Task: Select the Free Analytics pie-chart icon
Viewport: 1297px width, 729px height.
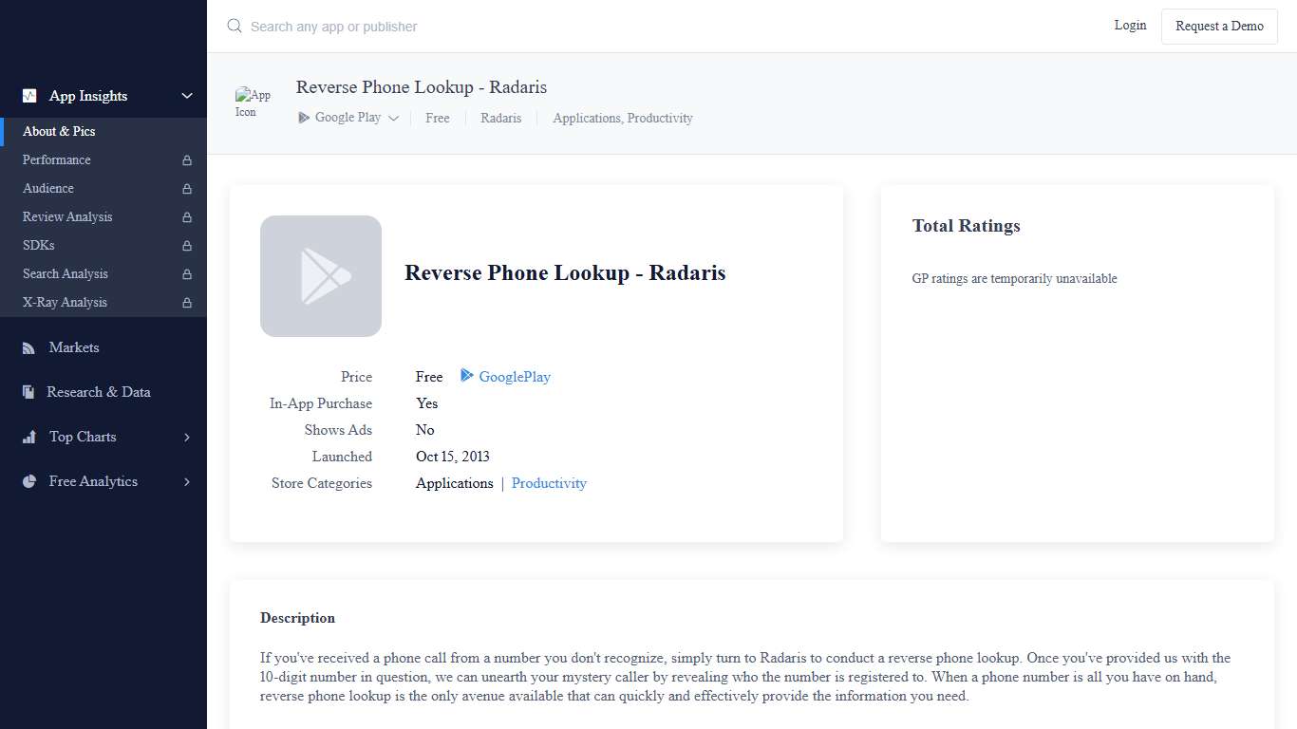Action: (x=28, y=481)
